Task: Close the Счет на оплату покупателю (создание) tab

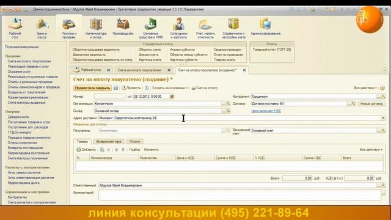Action: tap(244, 70)
